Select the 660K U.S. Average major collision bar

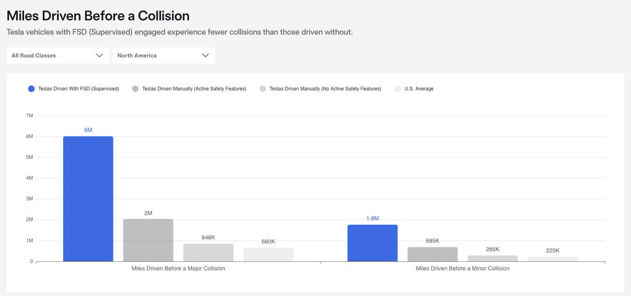(x=268, y=255)
